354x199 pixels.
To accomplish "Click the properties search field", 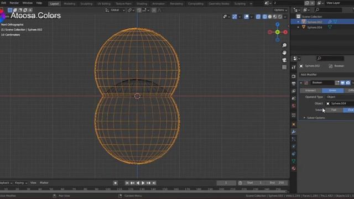I will coord(330,59).
